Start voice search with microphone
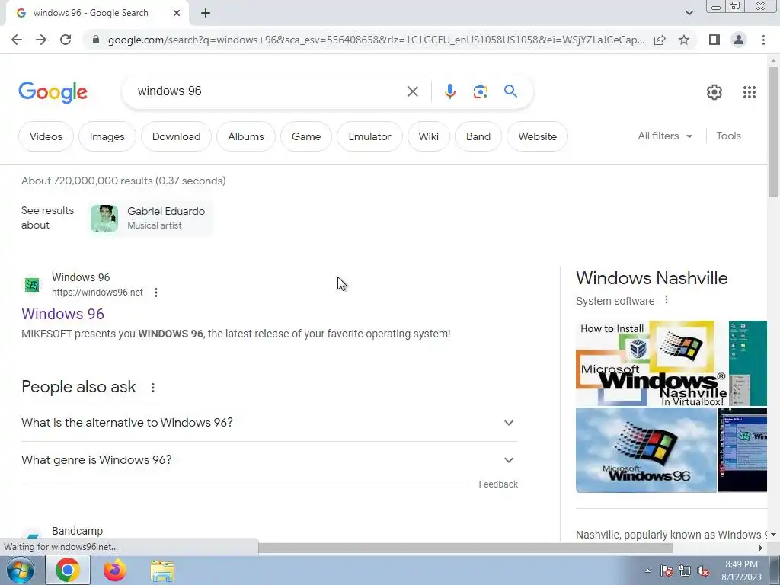This screenshot has width=780, height=585. pyautogui.click(x=449, y=91)
